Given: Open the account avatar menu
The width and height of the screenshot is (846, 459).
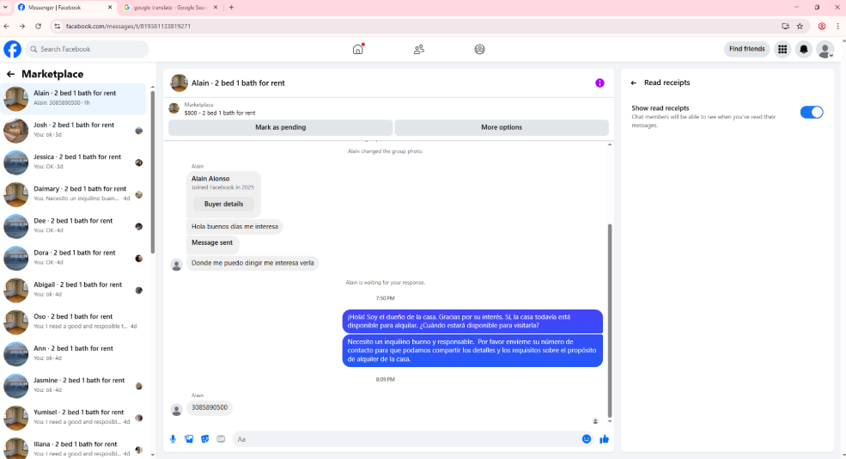Looking at the screenshot, I should (x=825, y=49).
